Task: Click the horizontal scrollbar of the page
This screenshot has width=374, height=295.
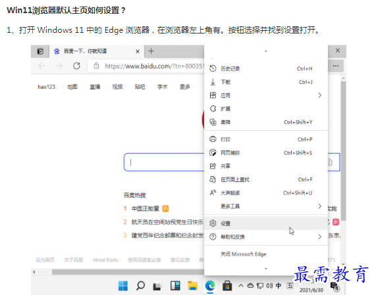Action: (x=128, y=272)
